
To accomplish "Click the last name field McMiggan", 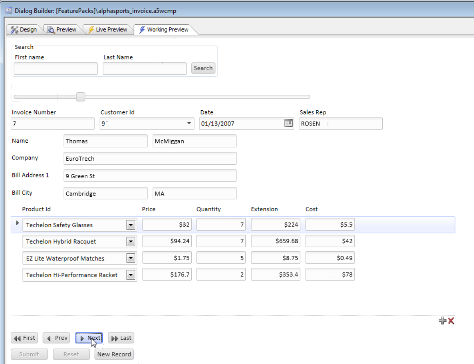I will click(195, 141).
